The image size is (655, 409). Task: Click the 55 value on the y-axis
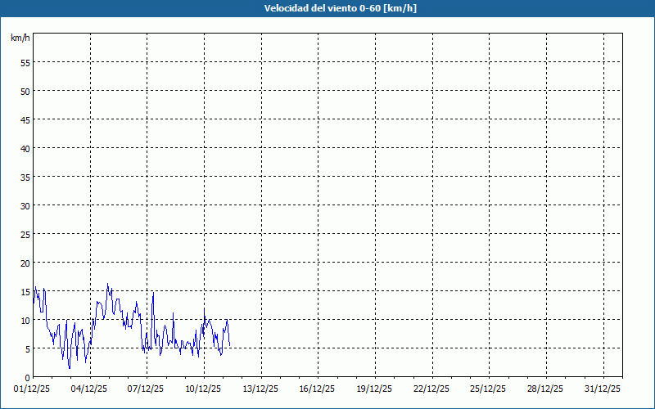coord(25,62)
